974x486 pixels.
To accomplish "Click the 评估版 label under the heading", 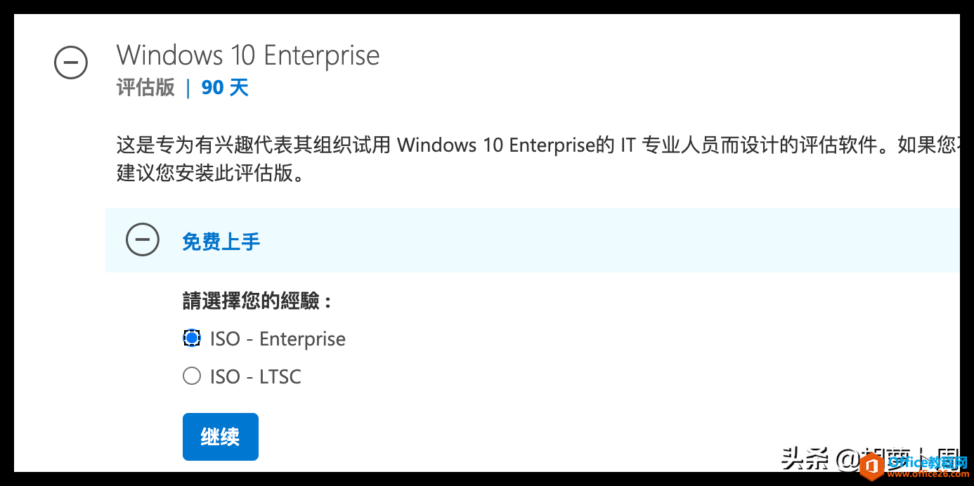I will point(145,88).
